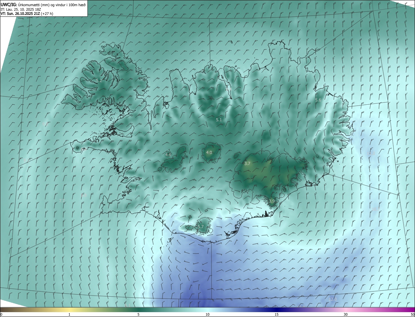Click the 50 tick label on the color scale
The height and width of the screenshot is (317, 415).
click(412, 315)
